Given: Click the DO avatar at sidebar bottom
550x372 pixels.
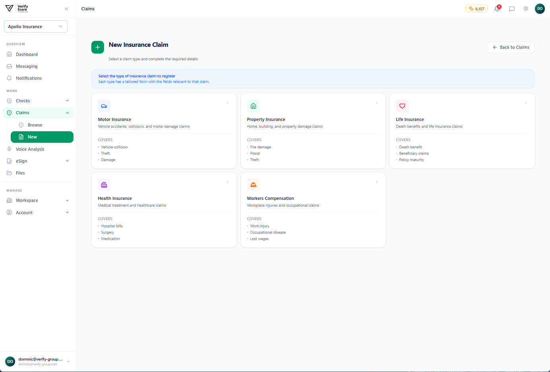Looking at the screenshot, I should tap(10, 361).
